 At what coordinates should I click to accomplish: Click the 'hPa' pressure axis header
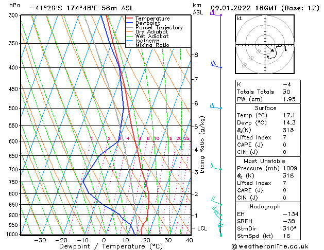pyautogui.click(x=14, y=5)
